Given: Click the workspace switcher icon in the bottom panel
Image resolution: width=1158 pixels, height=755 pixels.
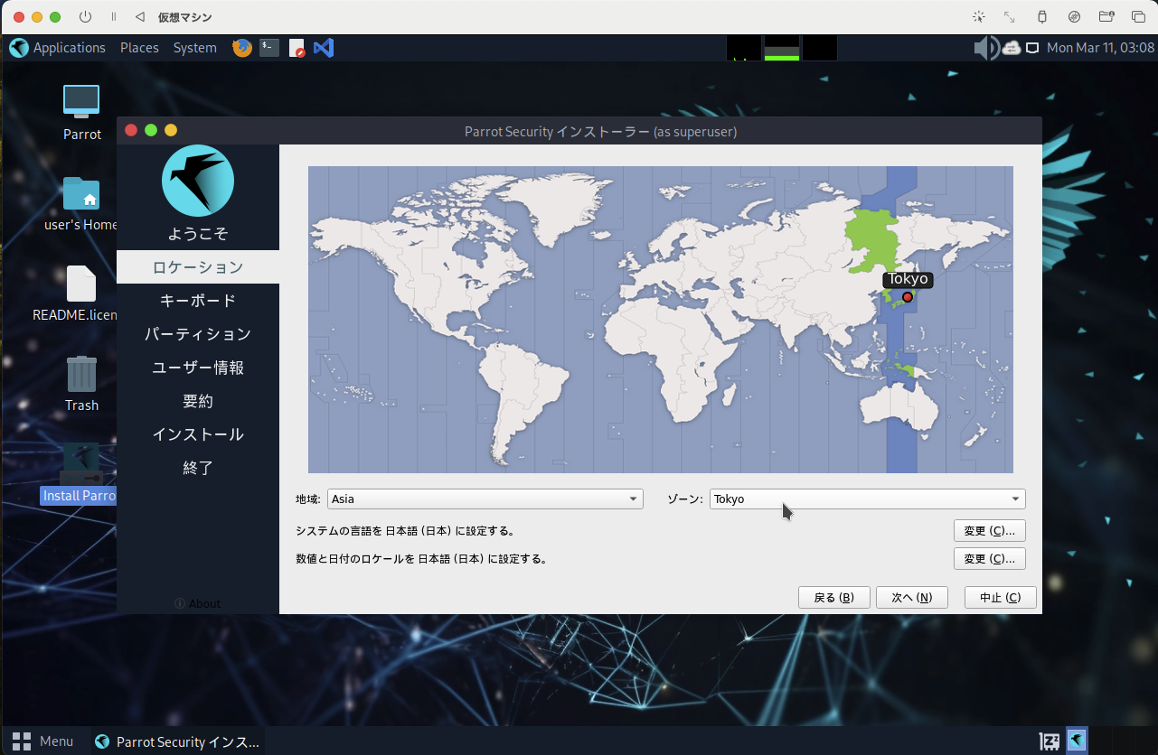Looking at the screenshot, I should coord(1050,741).
